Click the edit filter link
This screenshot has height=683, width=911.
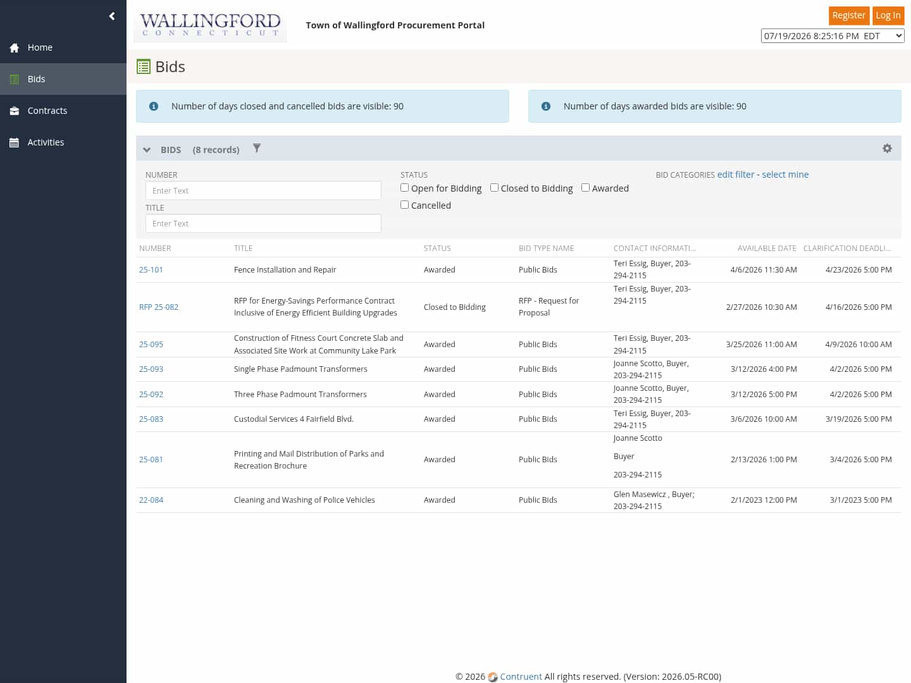coord(736,175)
